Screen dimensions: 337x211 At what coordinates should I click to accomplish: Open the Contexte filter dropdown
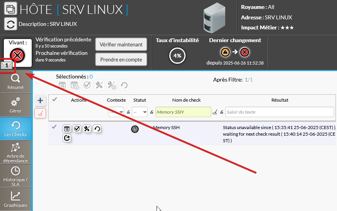pos(116,112)
